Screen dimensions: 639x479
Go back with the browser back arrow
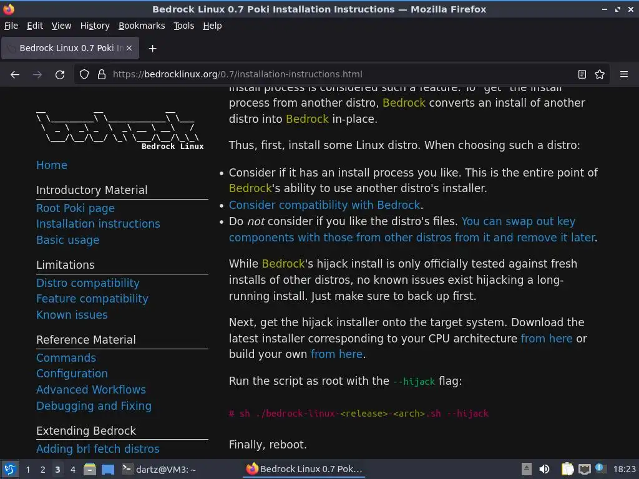(x=15, y=75)
